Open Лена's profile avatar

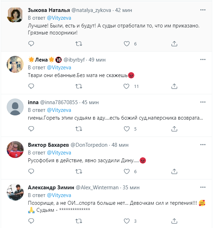(15, 64)
